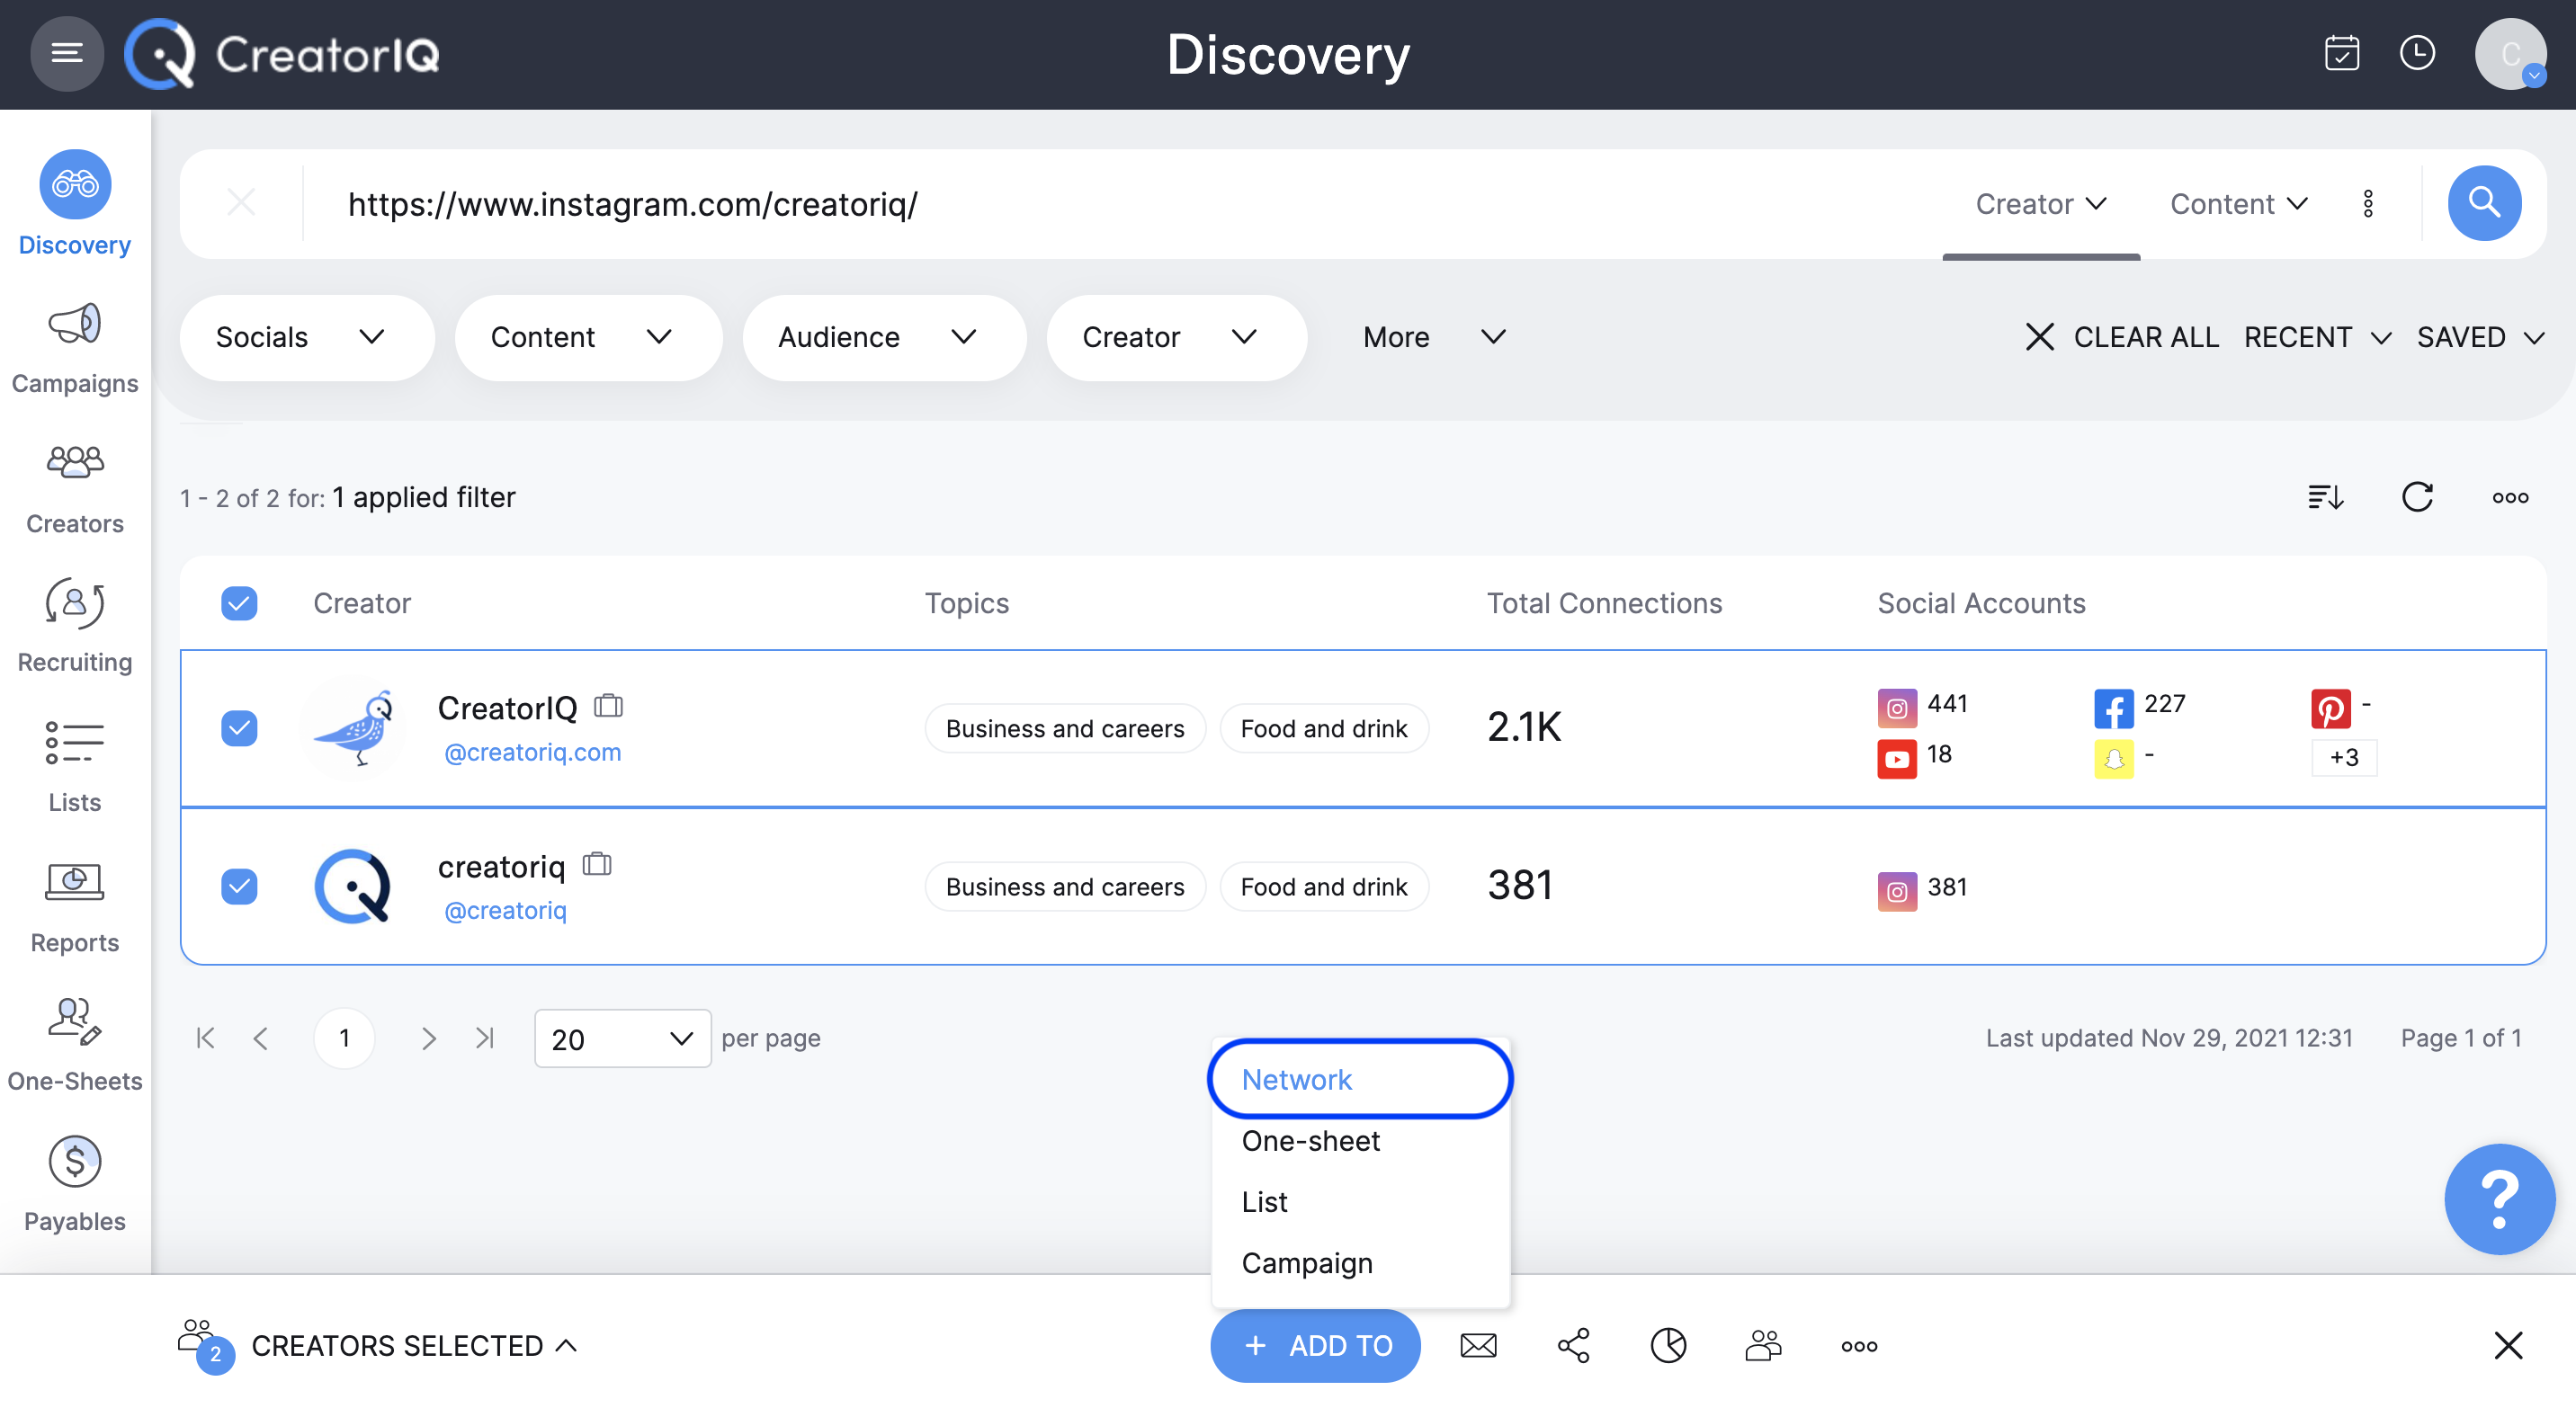Select Campaign from the Add To menu

point(1306,1262)
